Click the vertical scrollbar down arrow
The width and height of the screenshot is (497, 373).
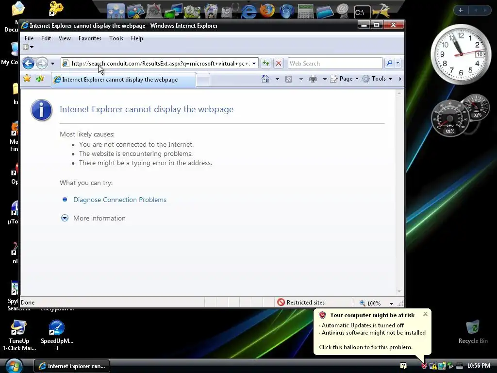399,291
